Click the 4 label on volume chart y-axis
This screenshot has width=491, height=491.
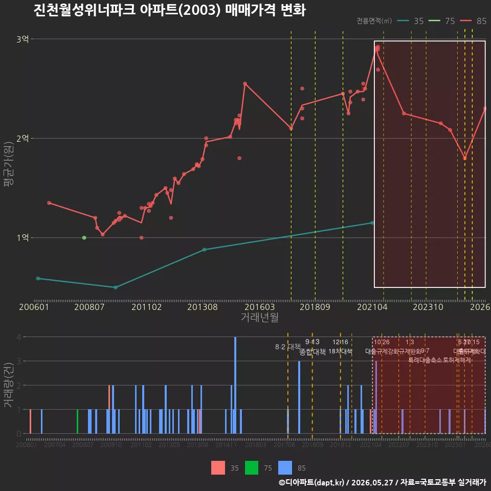coord(19,337)
